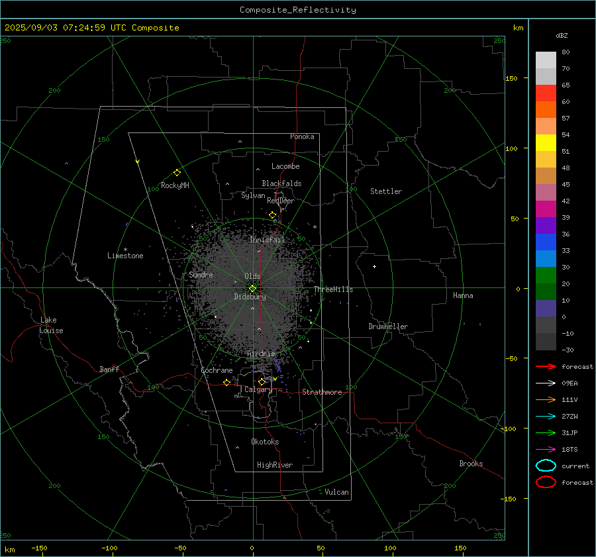The height and width of the screenshot is (557, 596).
Task: Click the Sylvan label
Action: pyautogui.click(x=253, y=195)
